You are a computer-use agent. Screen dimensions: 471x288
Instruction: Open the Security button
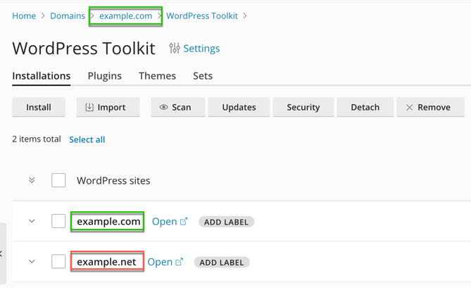click(x=303, y=107)
